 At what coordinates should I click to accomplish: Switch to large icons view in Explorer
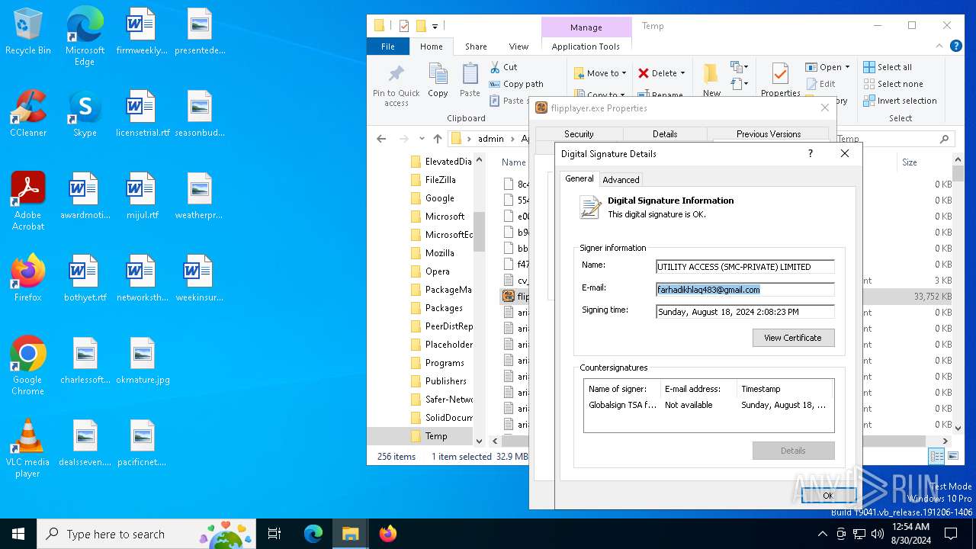click(x=952, y=456)
